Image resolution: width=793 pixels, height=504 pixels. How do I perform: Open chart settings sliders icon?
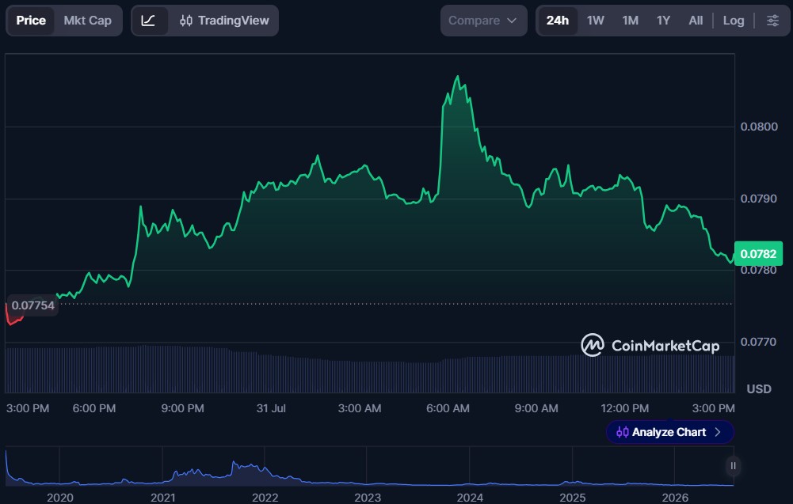772,21
